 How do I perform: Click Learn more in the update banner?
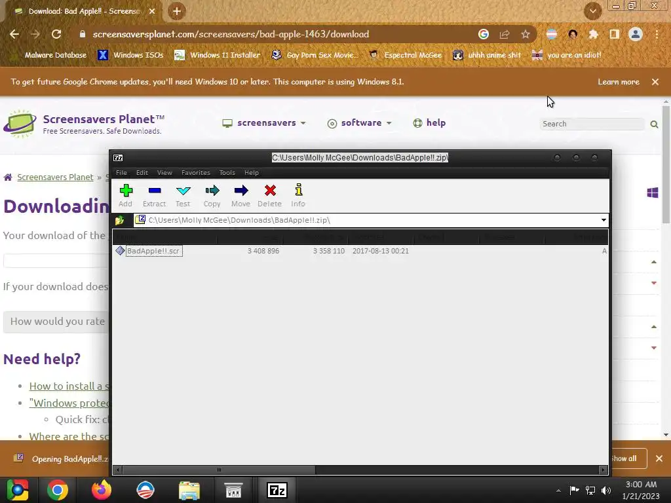pos(619,82)
